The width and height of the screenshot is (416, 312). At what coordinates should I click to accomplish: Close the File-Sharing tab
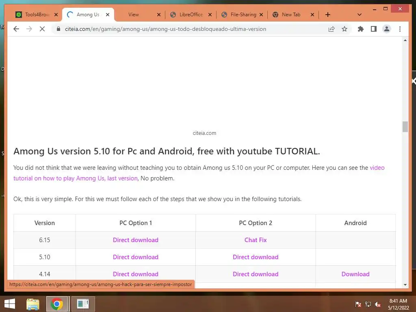tap(261, 15)
